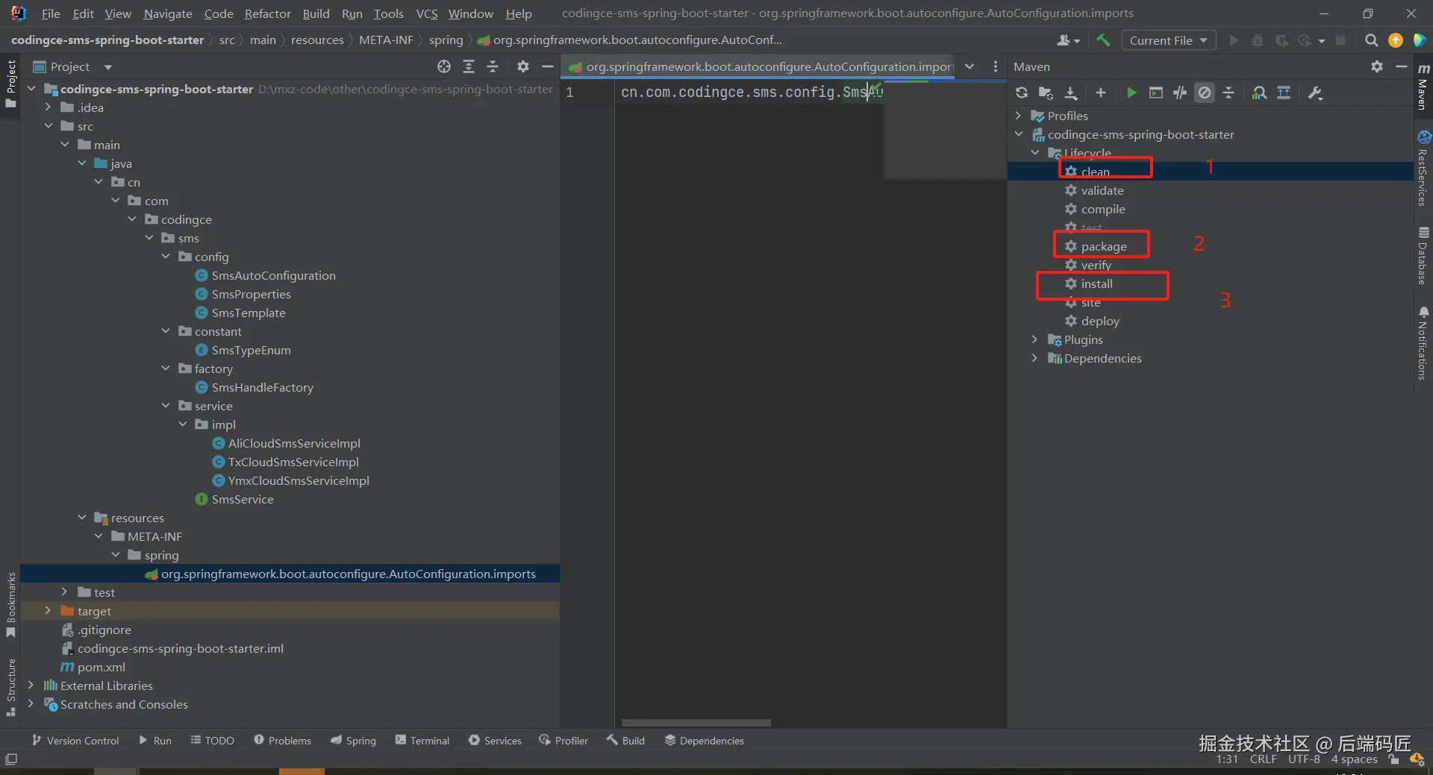1433x775 pixels.
Task: Open pom.xml in the Project tree
Action: (101, 667)
